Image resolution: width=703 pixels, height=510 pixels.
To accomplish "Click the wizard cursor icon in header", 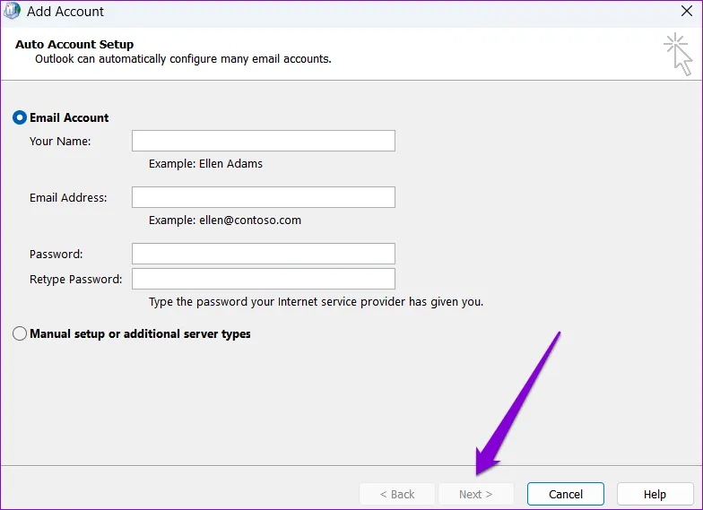I will tap(678, 55).
